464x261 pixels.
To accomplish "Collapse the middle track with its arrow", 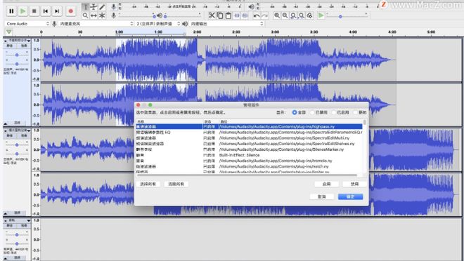I will [6, 213].
